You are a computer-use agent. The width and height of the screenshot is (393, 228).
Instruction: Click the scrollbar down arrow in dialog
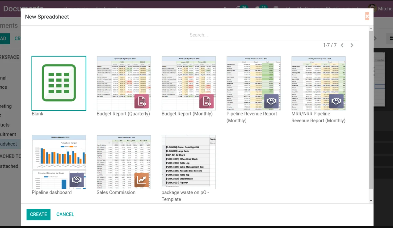point(371,200)
